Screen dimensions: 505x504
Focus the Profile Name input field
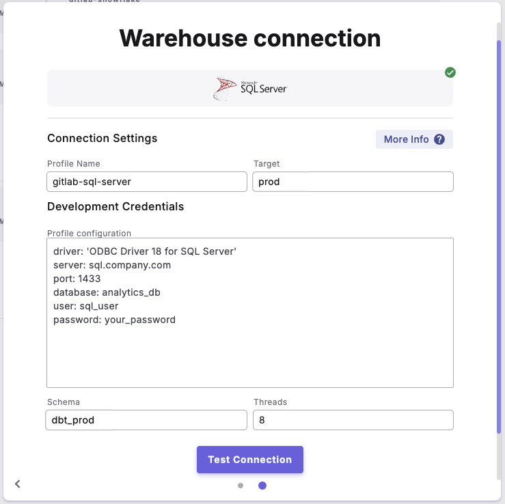point(147,182)
